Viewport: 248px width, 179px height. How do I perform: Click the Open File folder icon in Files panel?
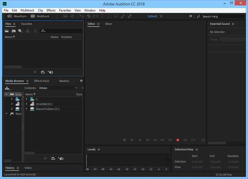tap(7, 31)
